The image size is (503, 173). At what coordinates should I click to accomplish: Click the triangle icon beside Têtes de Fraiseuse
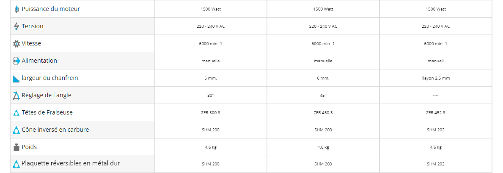16,113
